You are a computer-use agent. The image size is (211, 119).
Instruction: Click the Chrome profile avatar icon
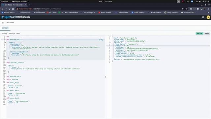pyautogui.click(x=205, y=9)
